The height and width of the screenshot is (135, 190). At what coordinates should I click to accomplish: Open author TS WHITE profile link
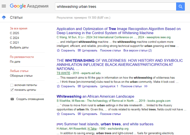(63, 73)
